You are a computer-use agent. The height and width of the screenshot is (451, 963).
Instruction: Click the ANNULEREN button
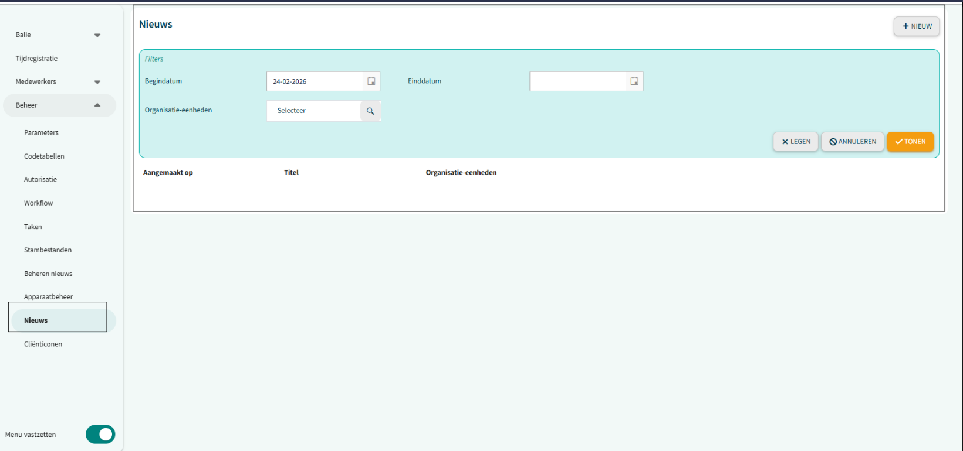pyautogui.click(x=852, y=142)
